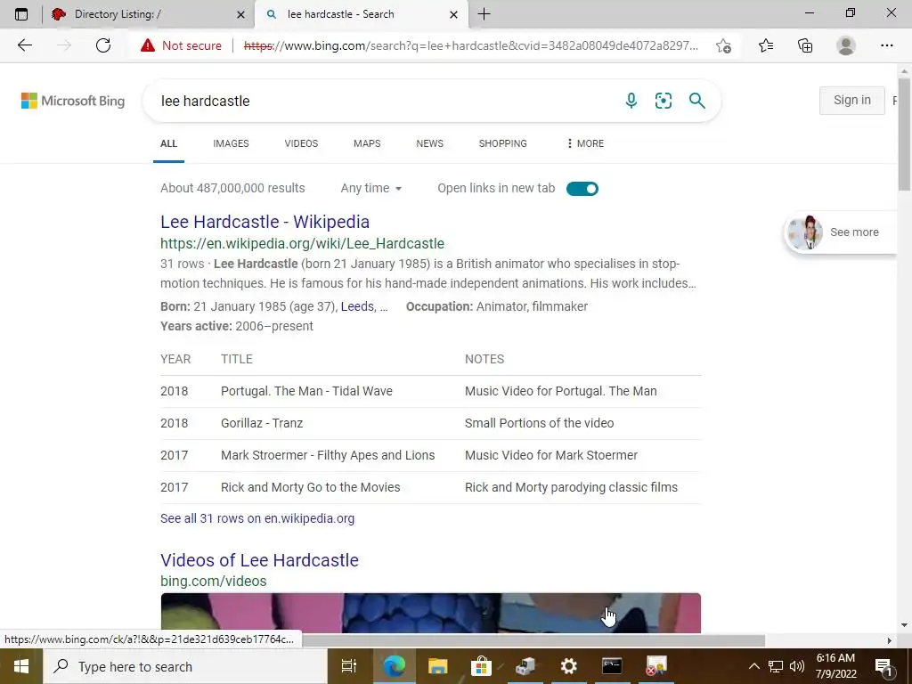
Task: Open the tab actions menu icon
Action: [x=21, y=14]
